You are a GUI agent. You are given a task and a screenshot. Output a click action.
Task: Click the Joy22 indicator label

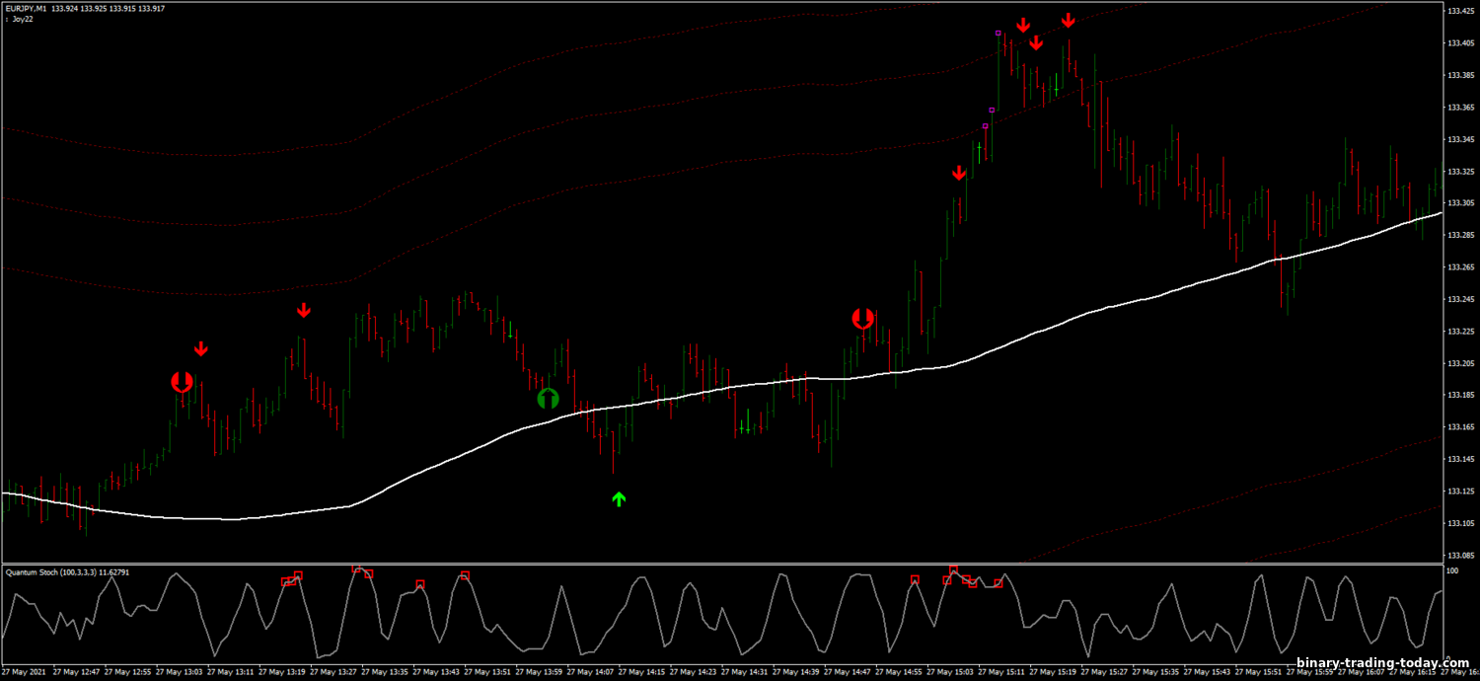(x=22, y=19)
